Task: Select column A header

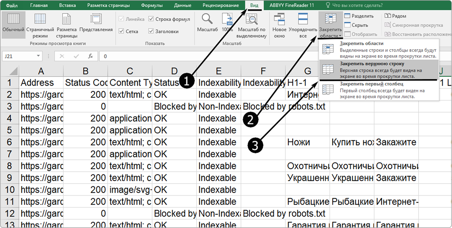Action: coord(41,71)
